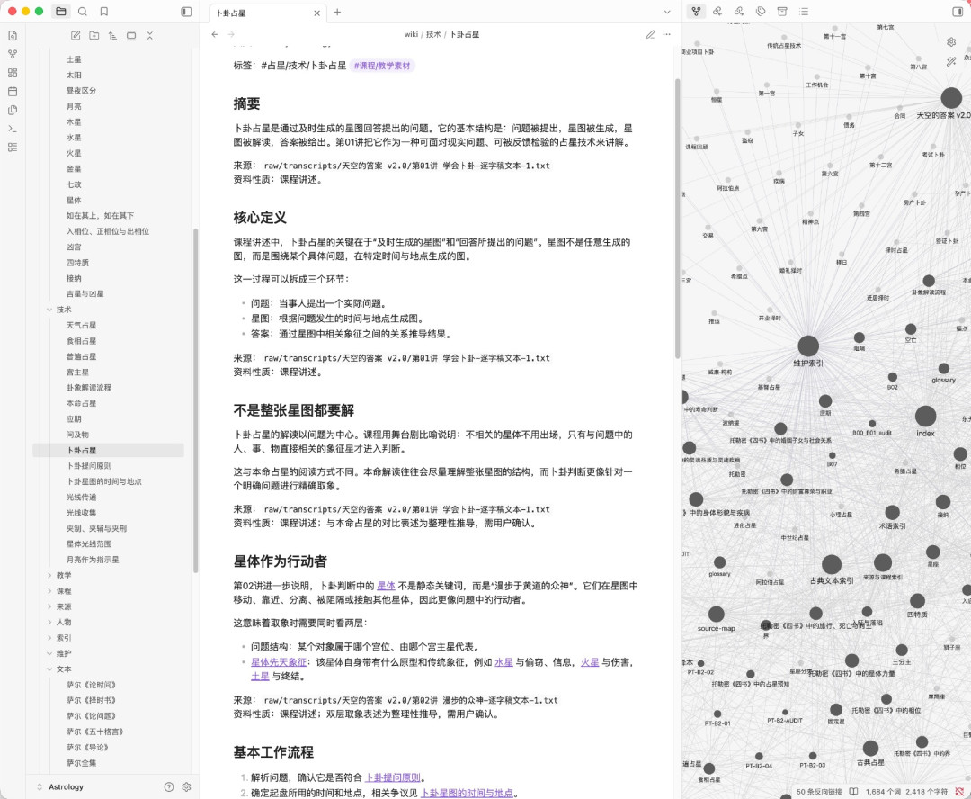The height and width of the screenshot is (799, 971).
Task: Open command palette ribbon icon
Action: 13,129
